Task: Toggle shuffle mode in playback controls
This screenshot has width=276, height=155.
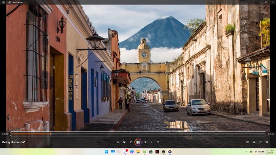Action: point(118,142)
